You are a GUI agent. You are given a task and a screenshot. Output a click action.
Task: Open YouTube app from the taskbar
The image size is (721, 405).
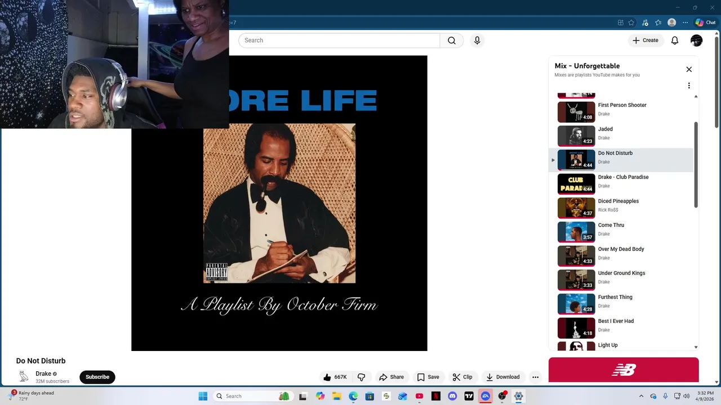click(419, 396)
